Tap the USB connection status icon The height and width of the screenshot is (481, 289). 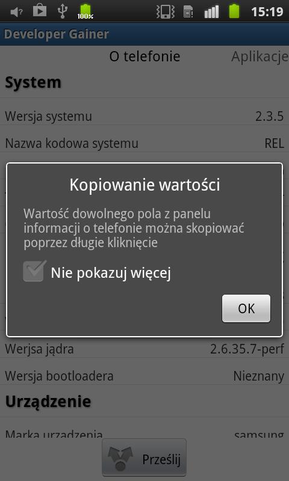pos(63,11)
